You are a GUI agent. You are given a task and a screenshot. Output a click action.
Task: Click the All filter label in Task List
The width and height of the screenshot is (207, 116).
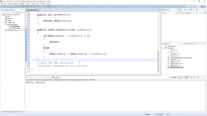[x=182, y=13]
